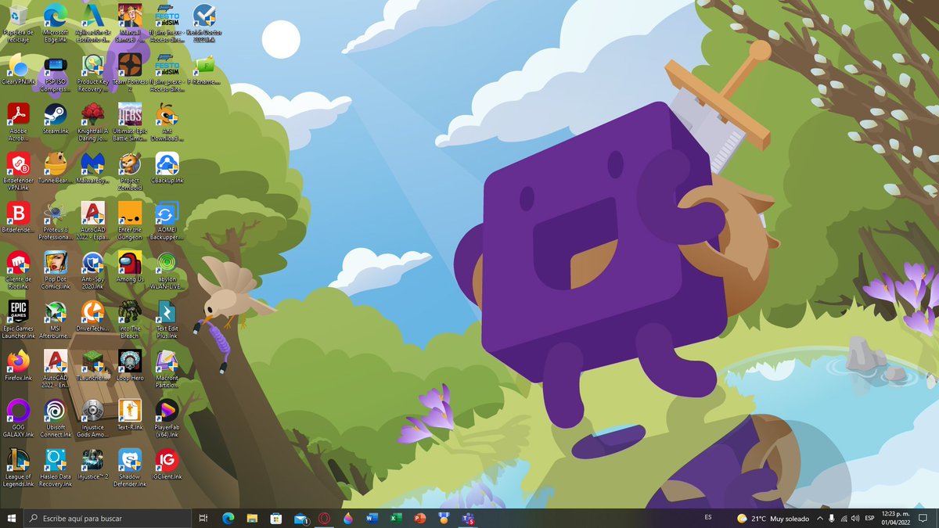Select the Cliente de Riot shortcut
Screen dimensions: 939x528
click(x=18, y=271)
